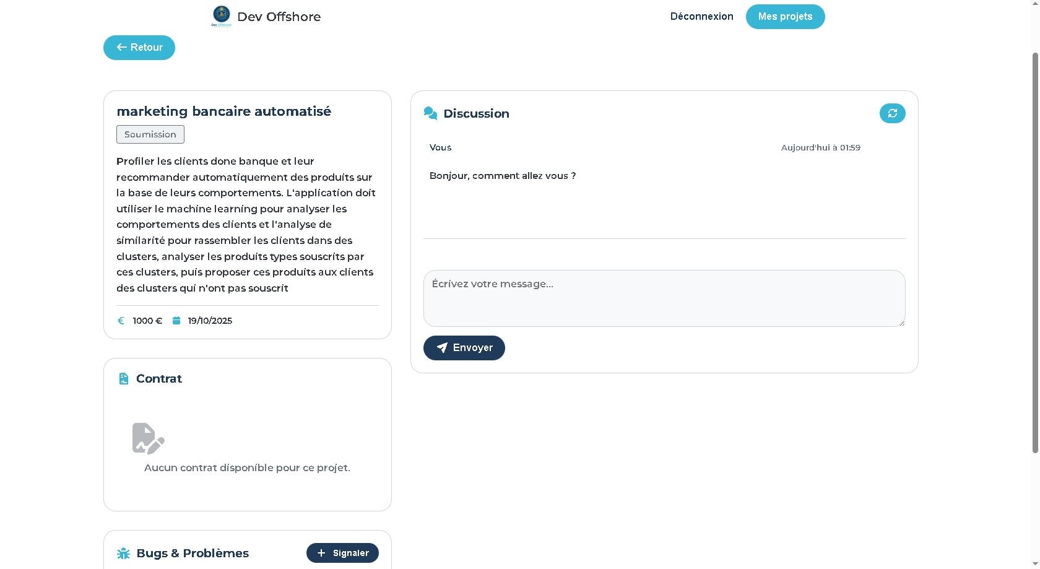
Task: Click the plus icon on the Signaler button
Action: tap(321, 553)
